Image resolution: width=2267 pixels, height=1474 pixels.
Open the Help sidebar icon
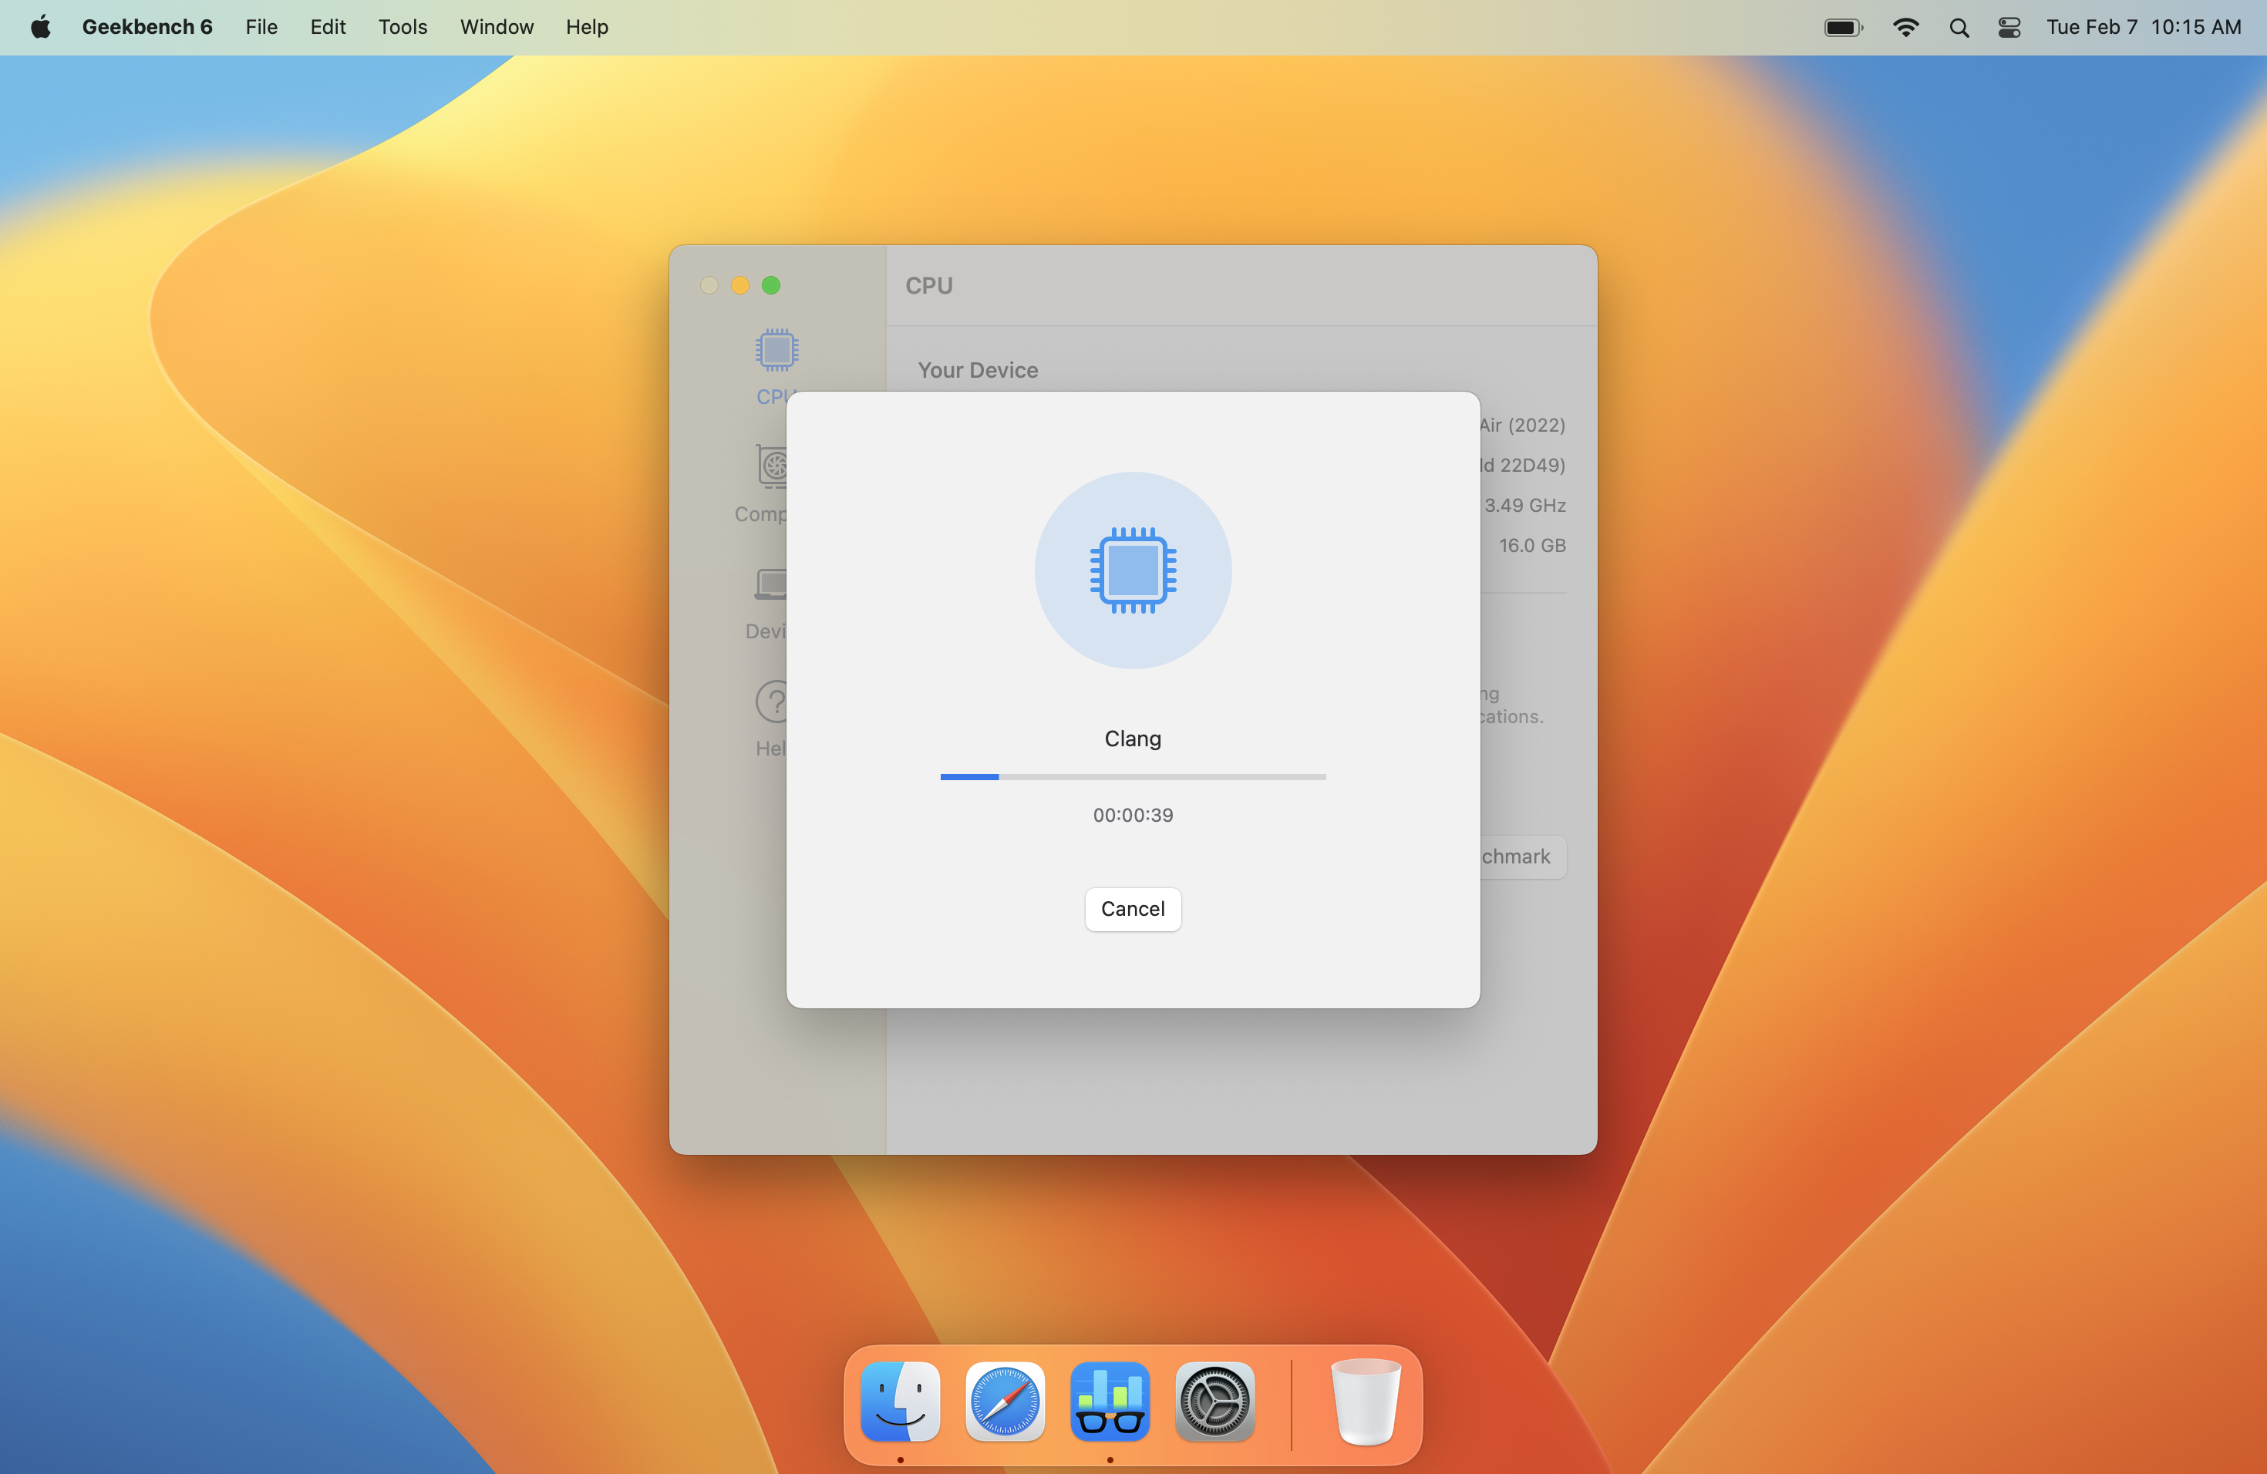click(x=772, y=702)
